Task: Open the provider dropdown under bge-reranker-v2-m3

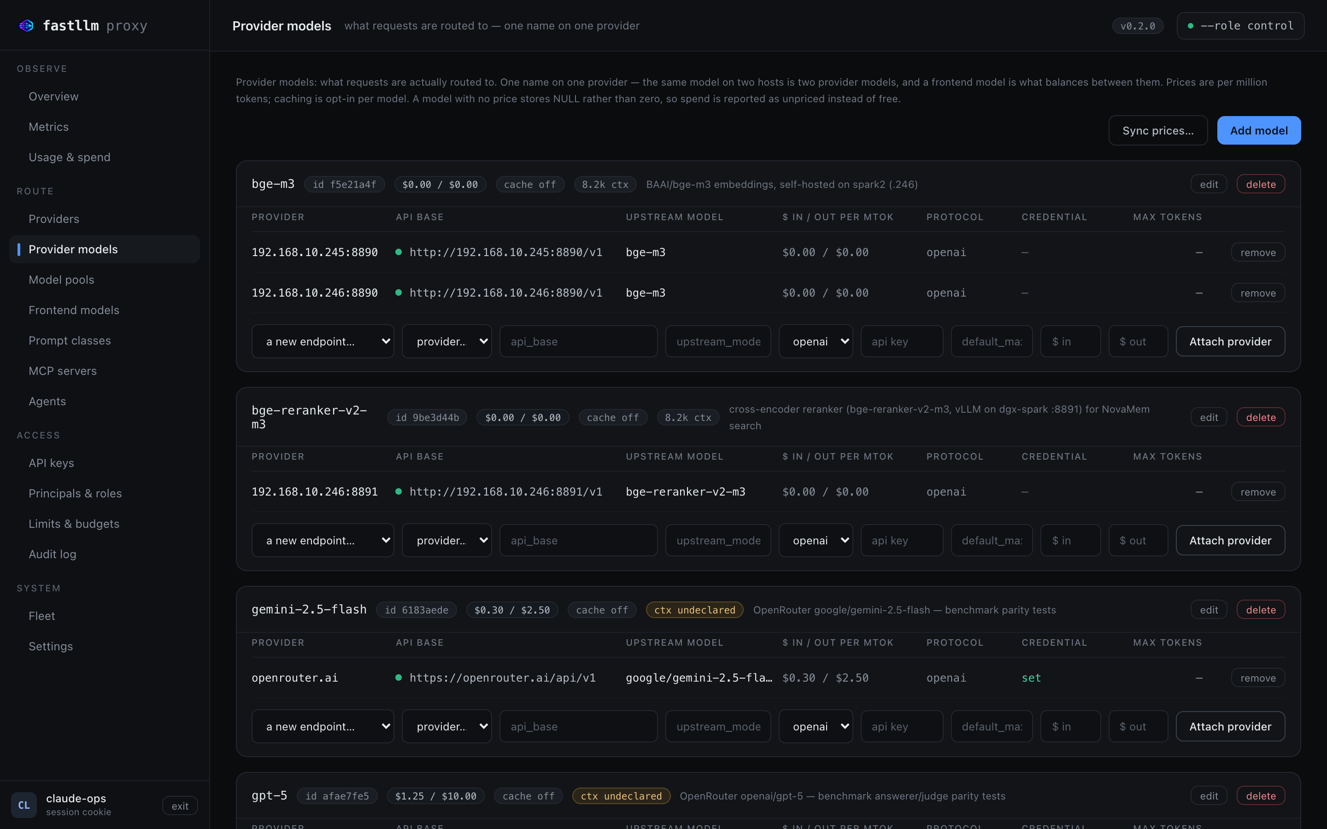Action: pyautogui.click(x=446, y=541)
